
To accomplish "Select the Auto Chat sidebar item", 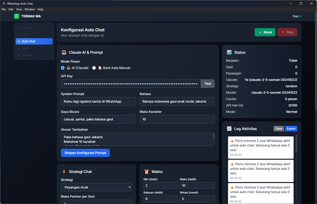I will tap(34, 41).
